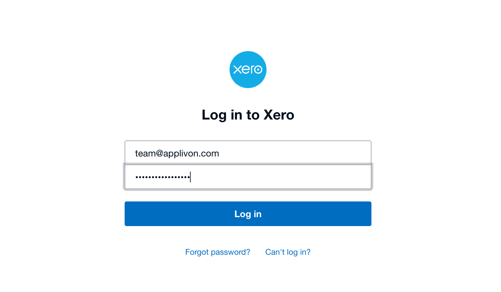
Task: Place cursor at end of password dots
Action: pyautogui.click(x=190, y=177)
